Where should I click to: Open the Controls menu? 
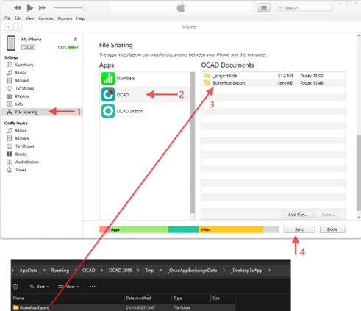(46, 18)
